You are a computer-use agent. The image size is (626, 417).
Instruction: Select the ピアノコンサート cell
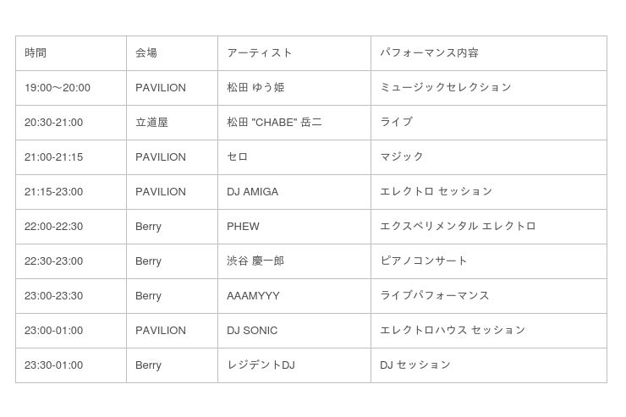point(424,261)
